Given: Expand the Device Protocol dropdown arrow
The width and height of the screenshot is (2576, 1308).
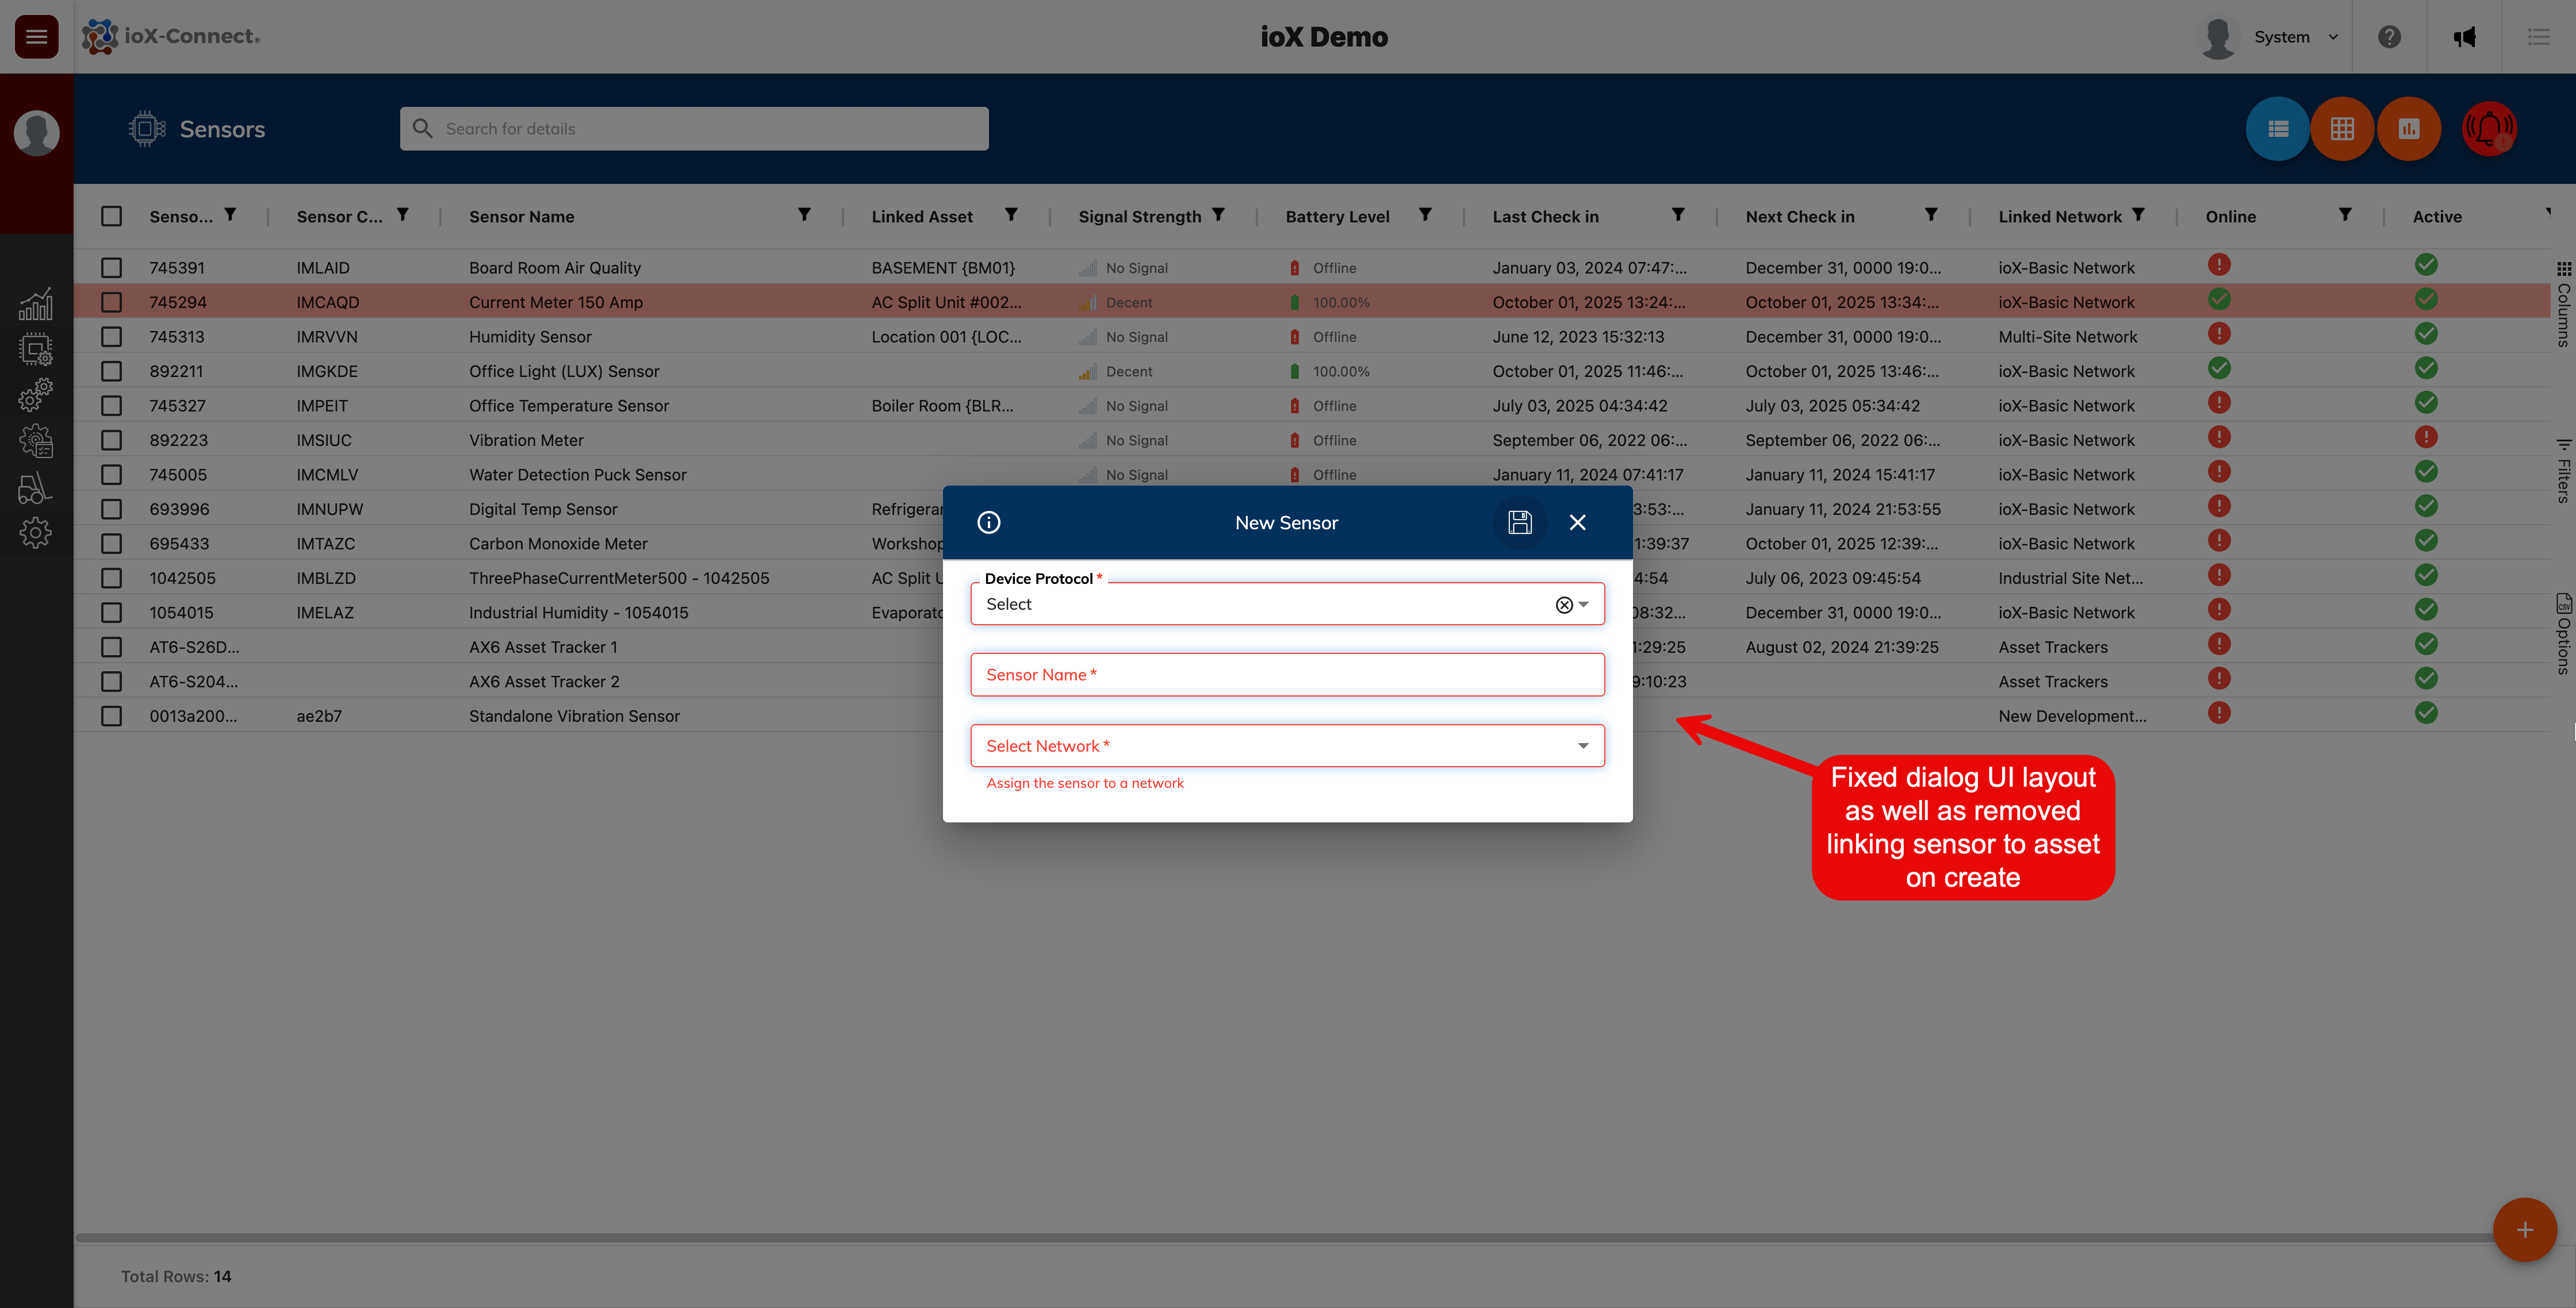Looking at the screenshot, I should 1584,605.
